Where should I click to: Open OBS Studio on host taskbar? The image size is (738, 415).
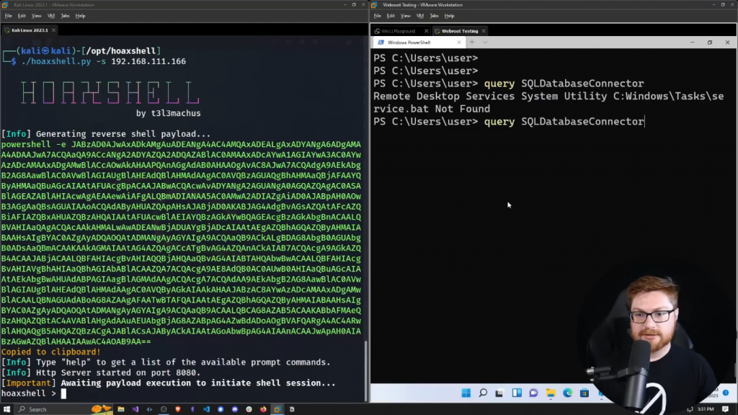pos(164,409)
